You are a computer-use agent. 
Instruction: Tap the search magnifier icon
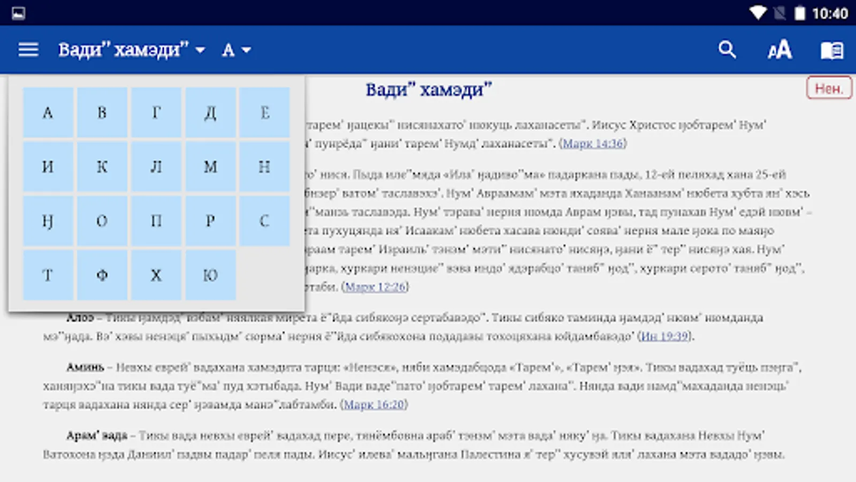click(x=727, y=50)
